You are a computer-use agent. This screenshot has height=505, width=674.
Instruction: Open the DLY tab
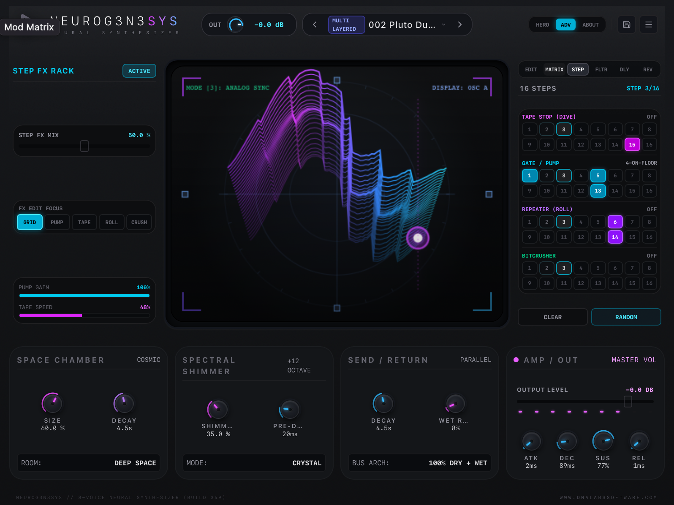tap(624, 70)
